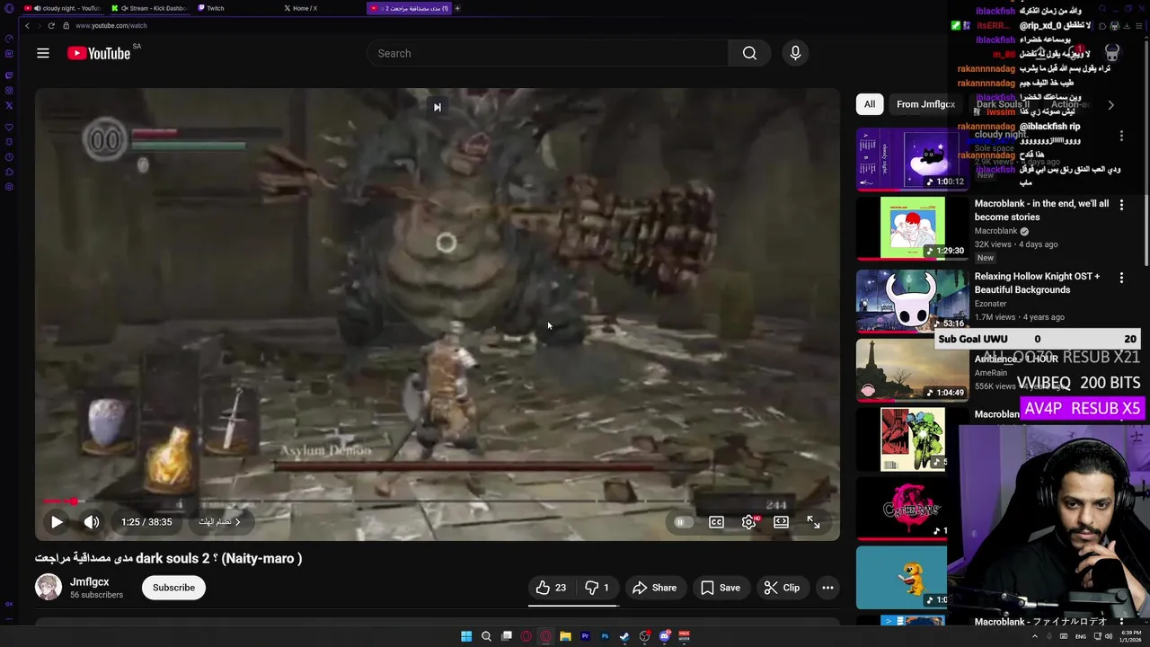Image resolution: width=1150 pixels, height=647 pixels.
Task: Open Jmflgcx channel avatar
Action: point(49,588)
